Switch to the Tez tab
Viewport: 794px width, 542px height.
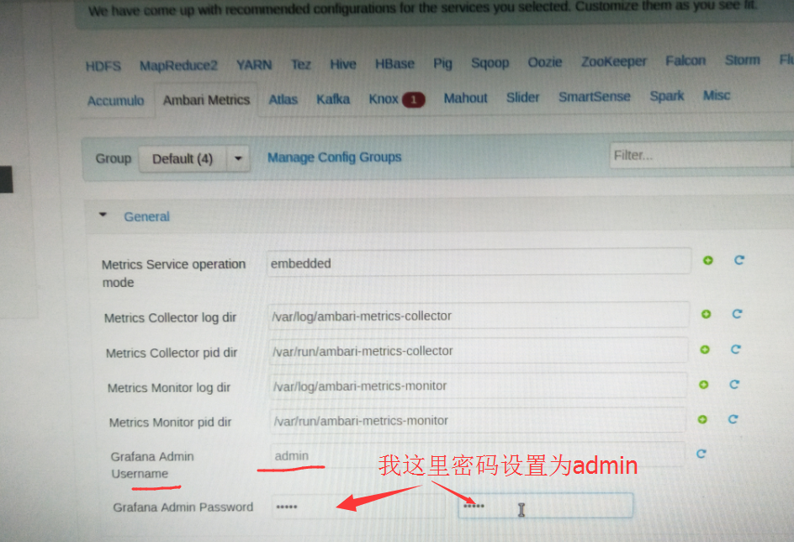[301, 64]
